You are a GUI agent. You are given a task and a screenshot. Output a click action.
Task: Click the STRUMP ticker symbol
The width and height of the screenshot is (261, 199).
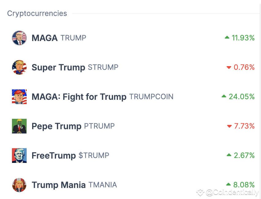click(x=103, y=67)
